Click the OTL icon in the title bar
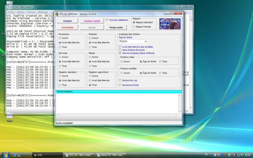 point(57,14)
